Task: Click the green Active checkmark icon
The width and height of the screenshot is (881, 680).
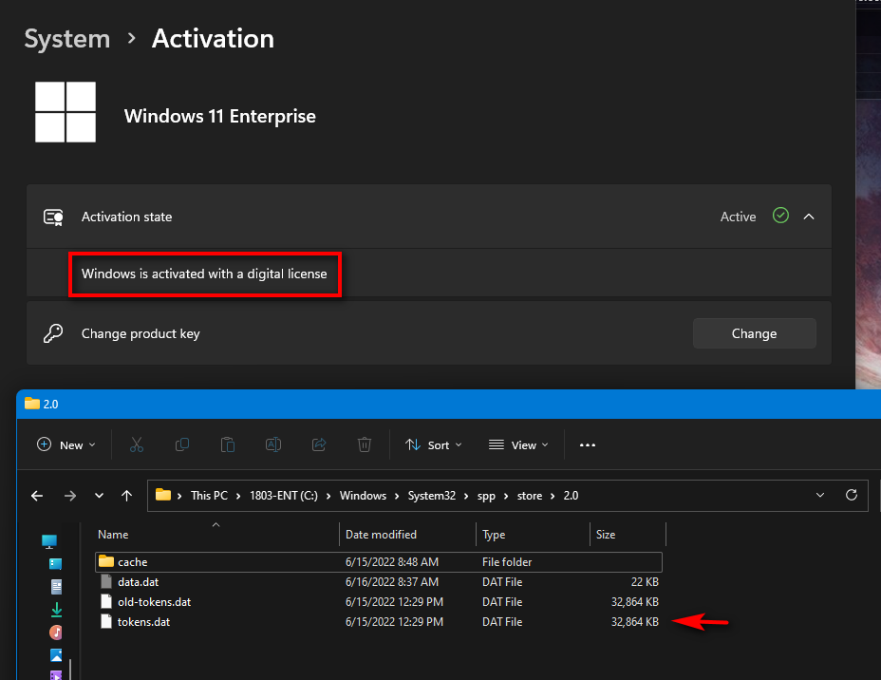Action: (780, 216)
